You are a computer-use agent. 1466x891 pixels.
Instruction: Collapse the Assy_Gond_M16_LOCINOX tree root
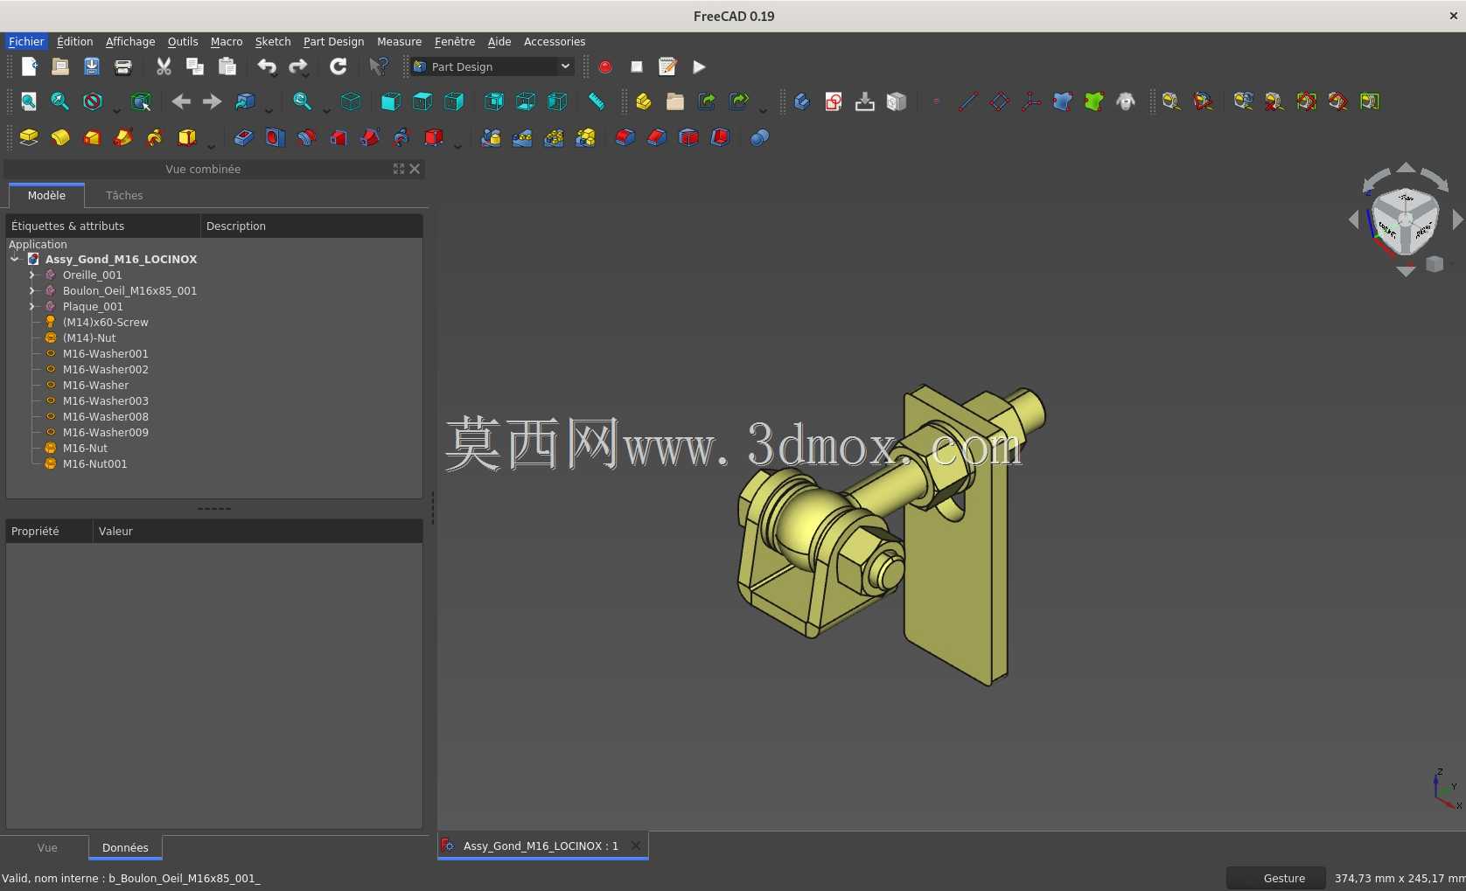click(x=15, y=259)
